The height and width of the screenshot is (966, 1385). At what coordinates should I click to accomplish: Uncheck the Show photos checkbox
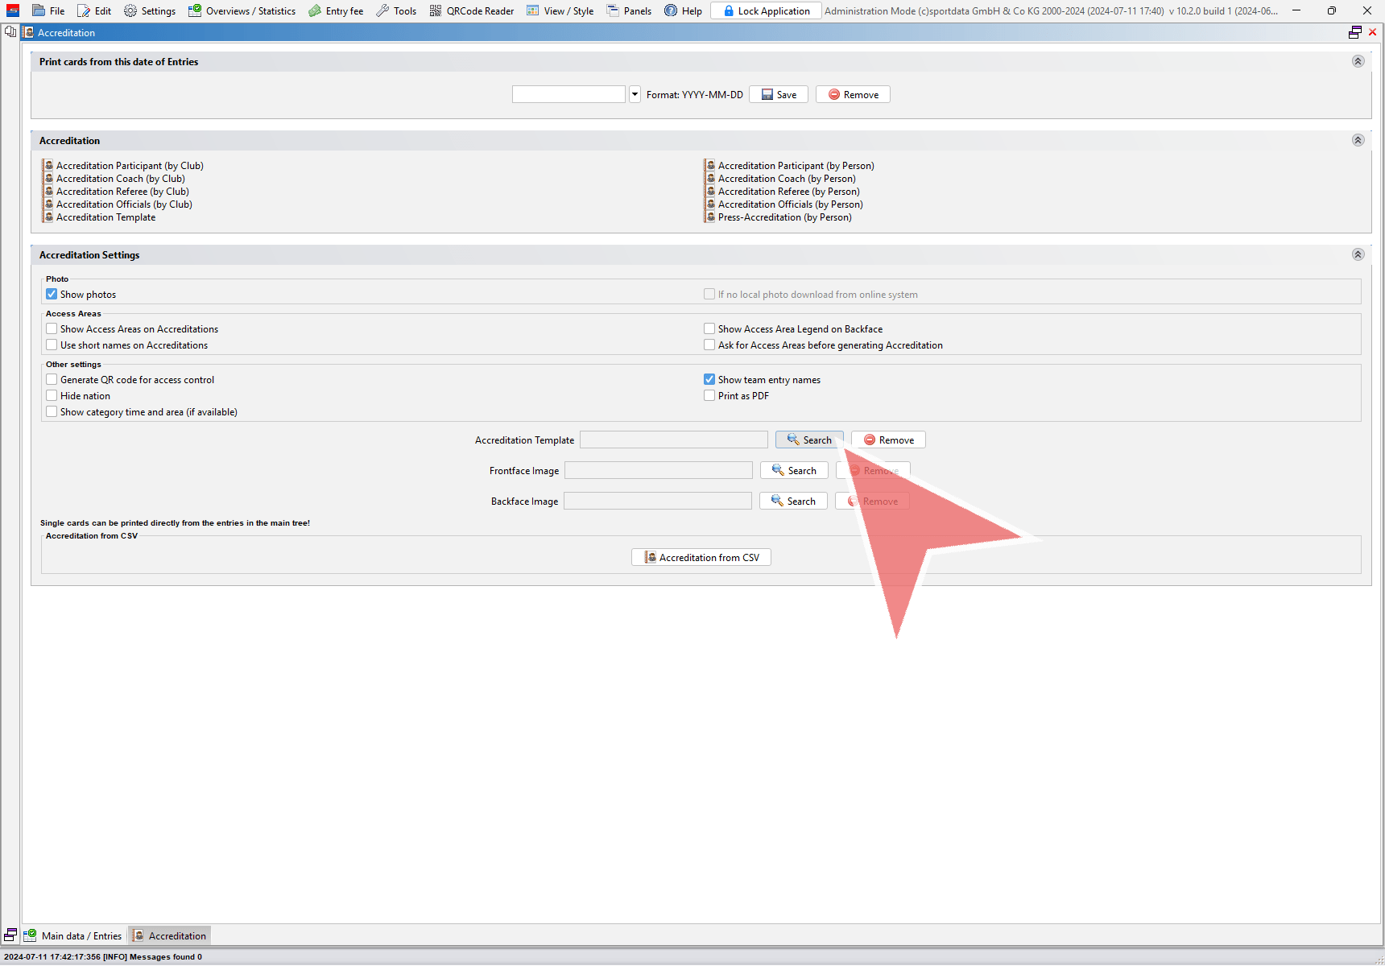pyautogui.click(x=52, y=295)
